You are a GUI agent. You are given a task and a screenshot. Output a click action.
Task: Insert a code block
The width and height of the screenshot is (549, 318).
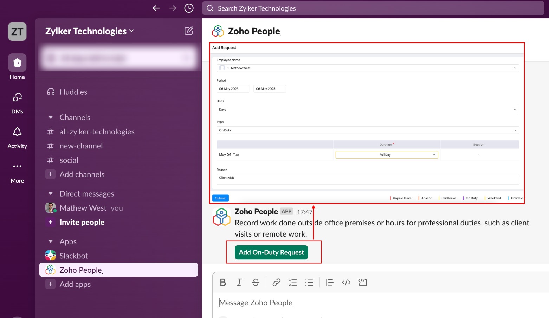[362, 283]
